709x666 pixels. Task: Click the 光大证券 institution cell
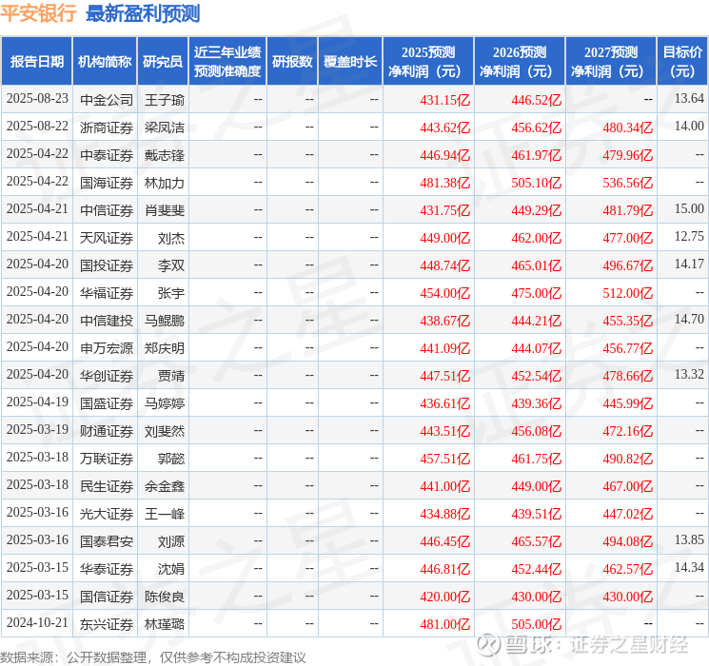point(107,514)
